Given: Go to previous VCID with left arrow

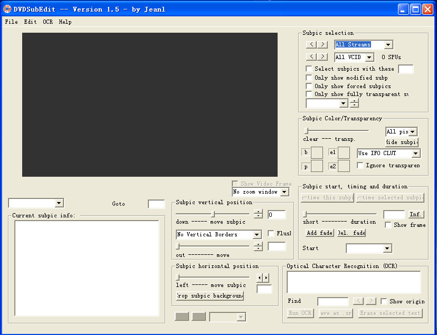Looking at the screenshot, I should click(x=312, y=57).
